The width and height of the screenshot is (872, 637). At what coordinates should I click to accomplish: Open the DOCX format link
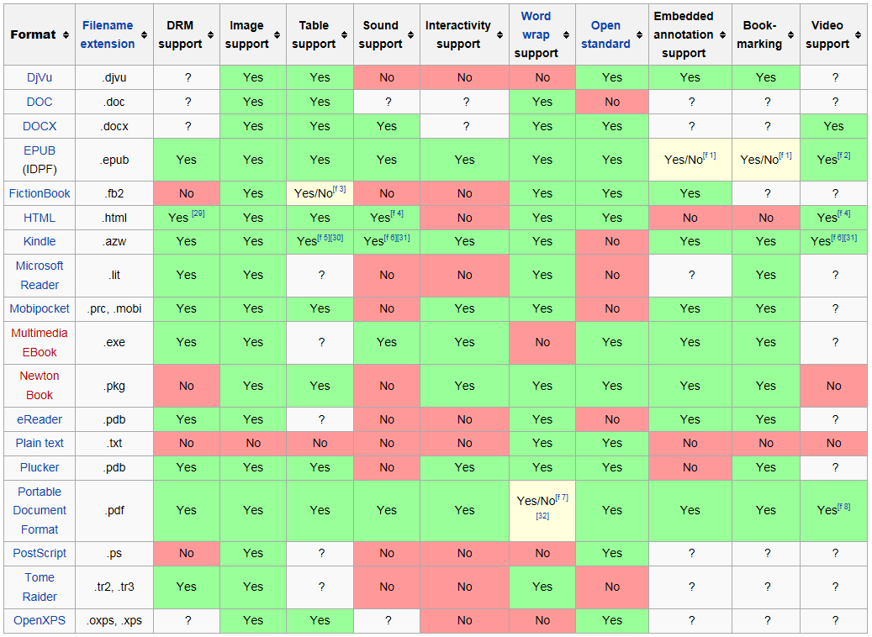pyautogui.click(x=40, y=126)
